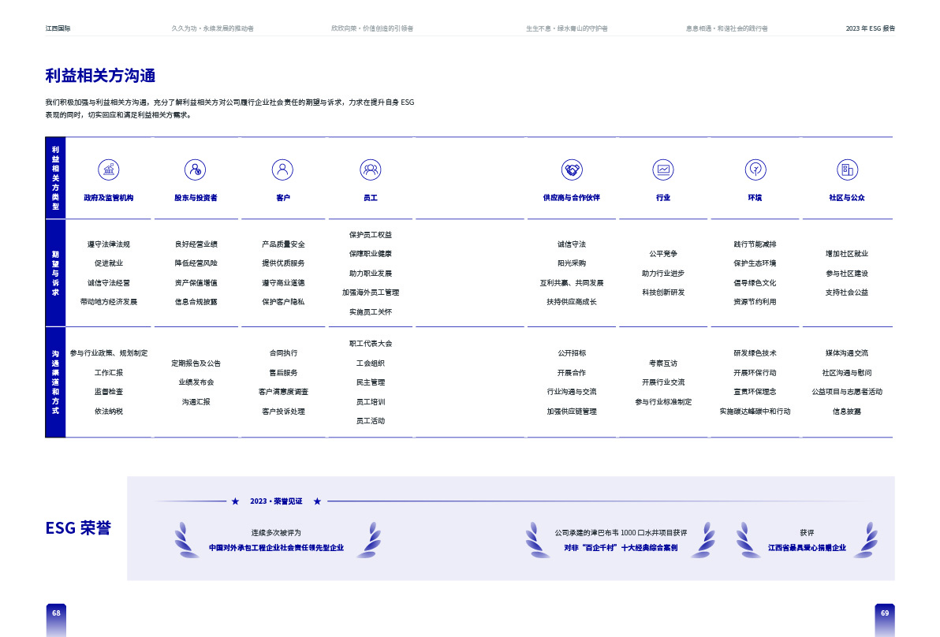Viewport: 940px width, 637px height.
Task: Click the 股东与投资者 person icon
Action: click(x=196, y=169)
